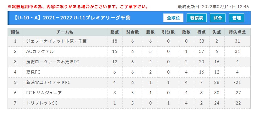Click the 引分数 column header
This screenshot has height=113, width=256.
coord(168,32)
